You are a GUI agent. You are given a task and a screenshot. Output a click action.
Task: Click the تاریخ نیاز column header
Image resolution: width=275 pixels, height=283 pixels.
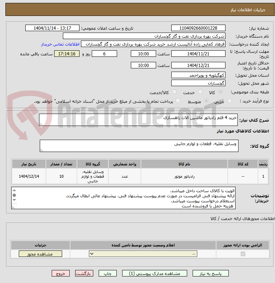(29, 164)
